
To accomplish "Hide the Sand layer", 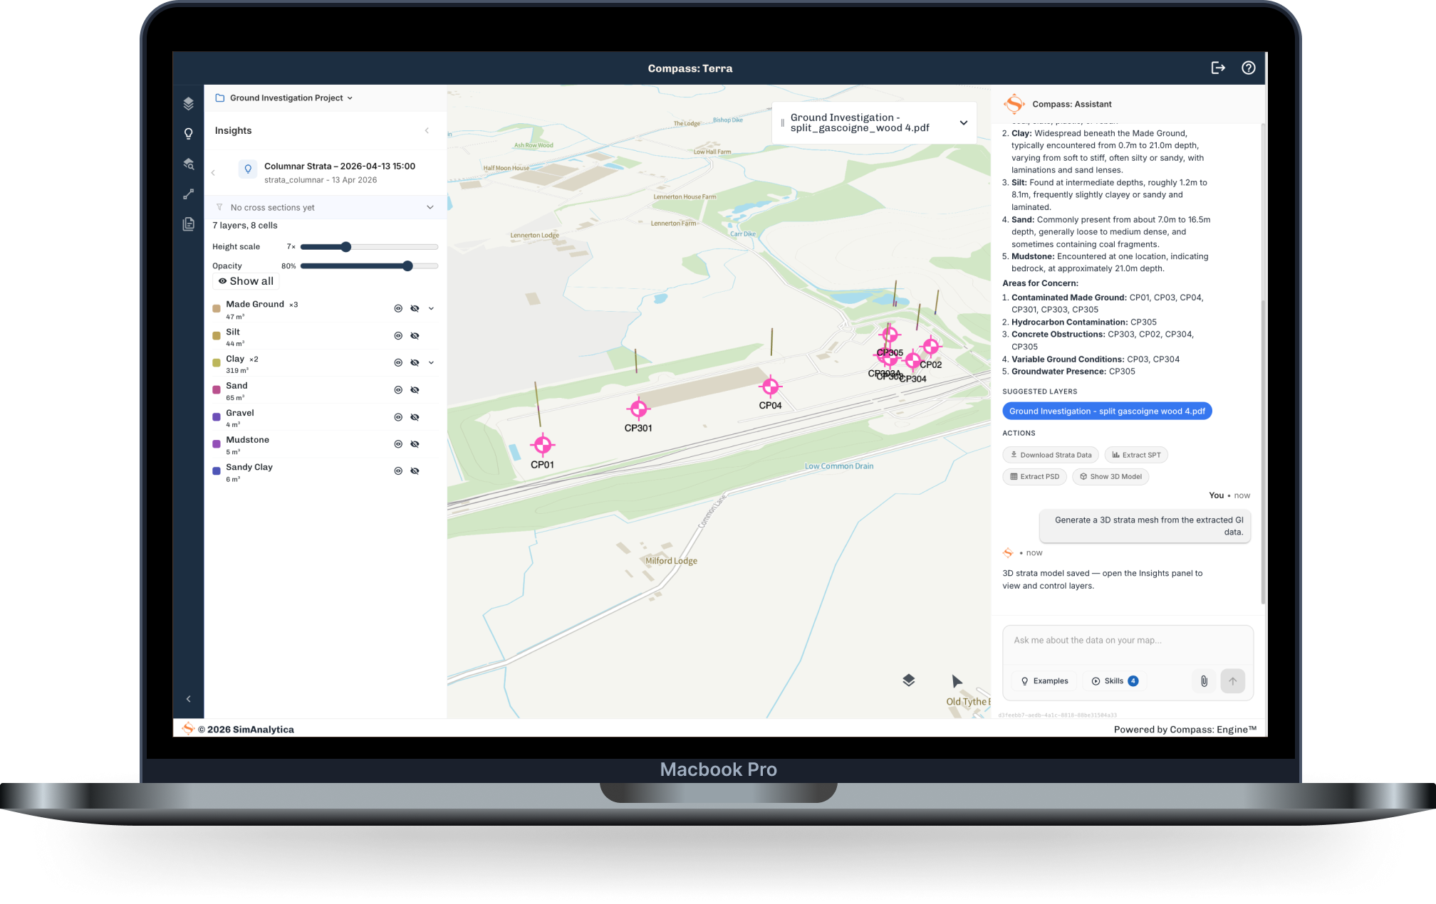I will coord(415,389).
